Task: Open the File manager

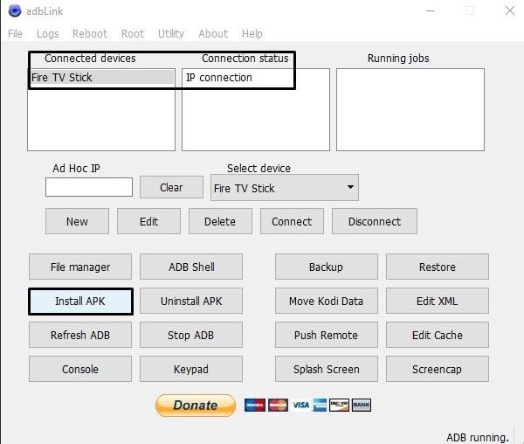Action: (80, 267)
